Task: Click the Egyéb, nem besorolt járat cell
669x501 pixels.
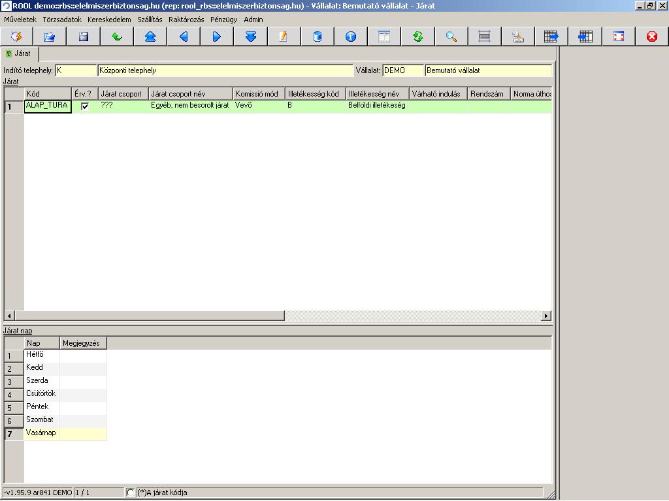Action: tap(190, 106)
